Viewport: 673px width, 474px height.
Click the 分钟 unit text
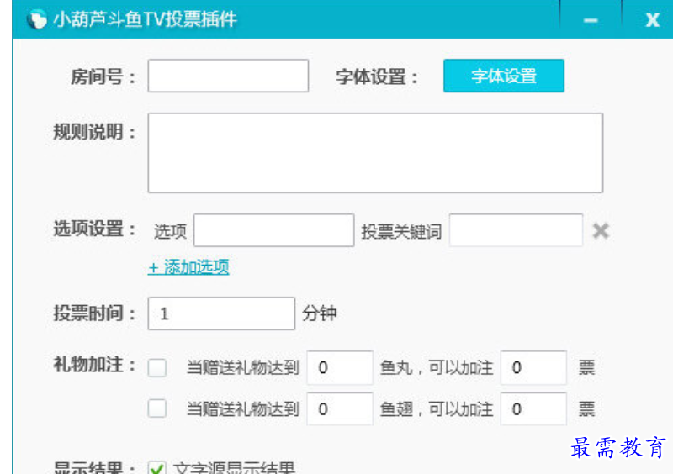coord(320,313)
